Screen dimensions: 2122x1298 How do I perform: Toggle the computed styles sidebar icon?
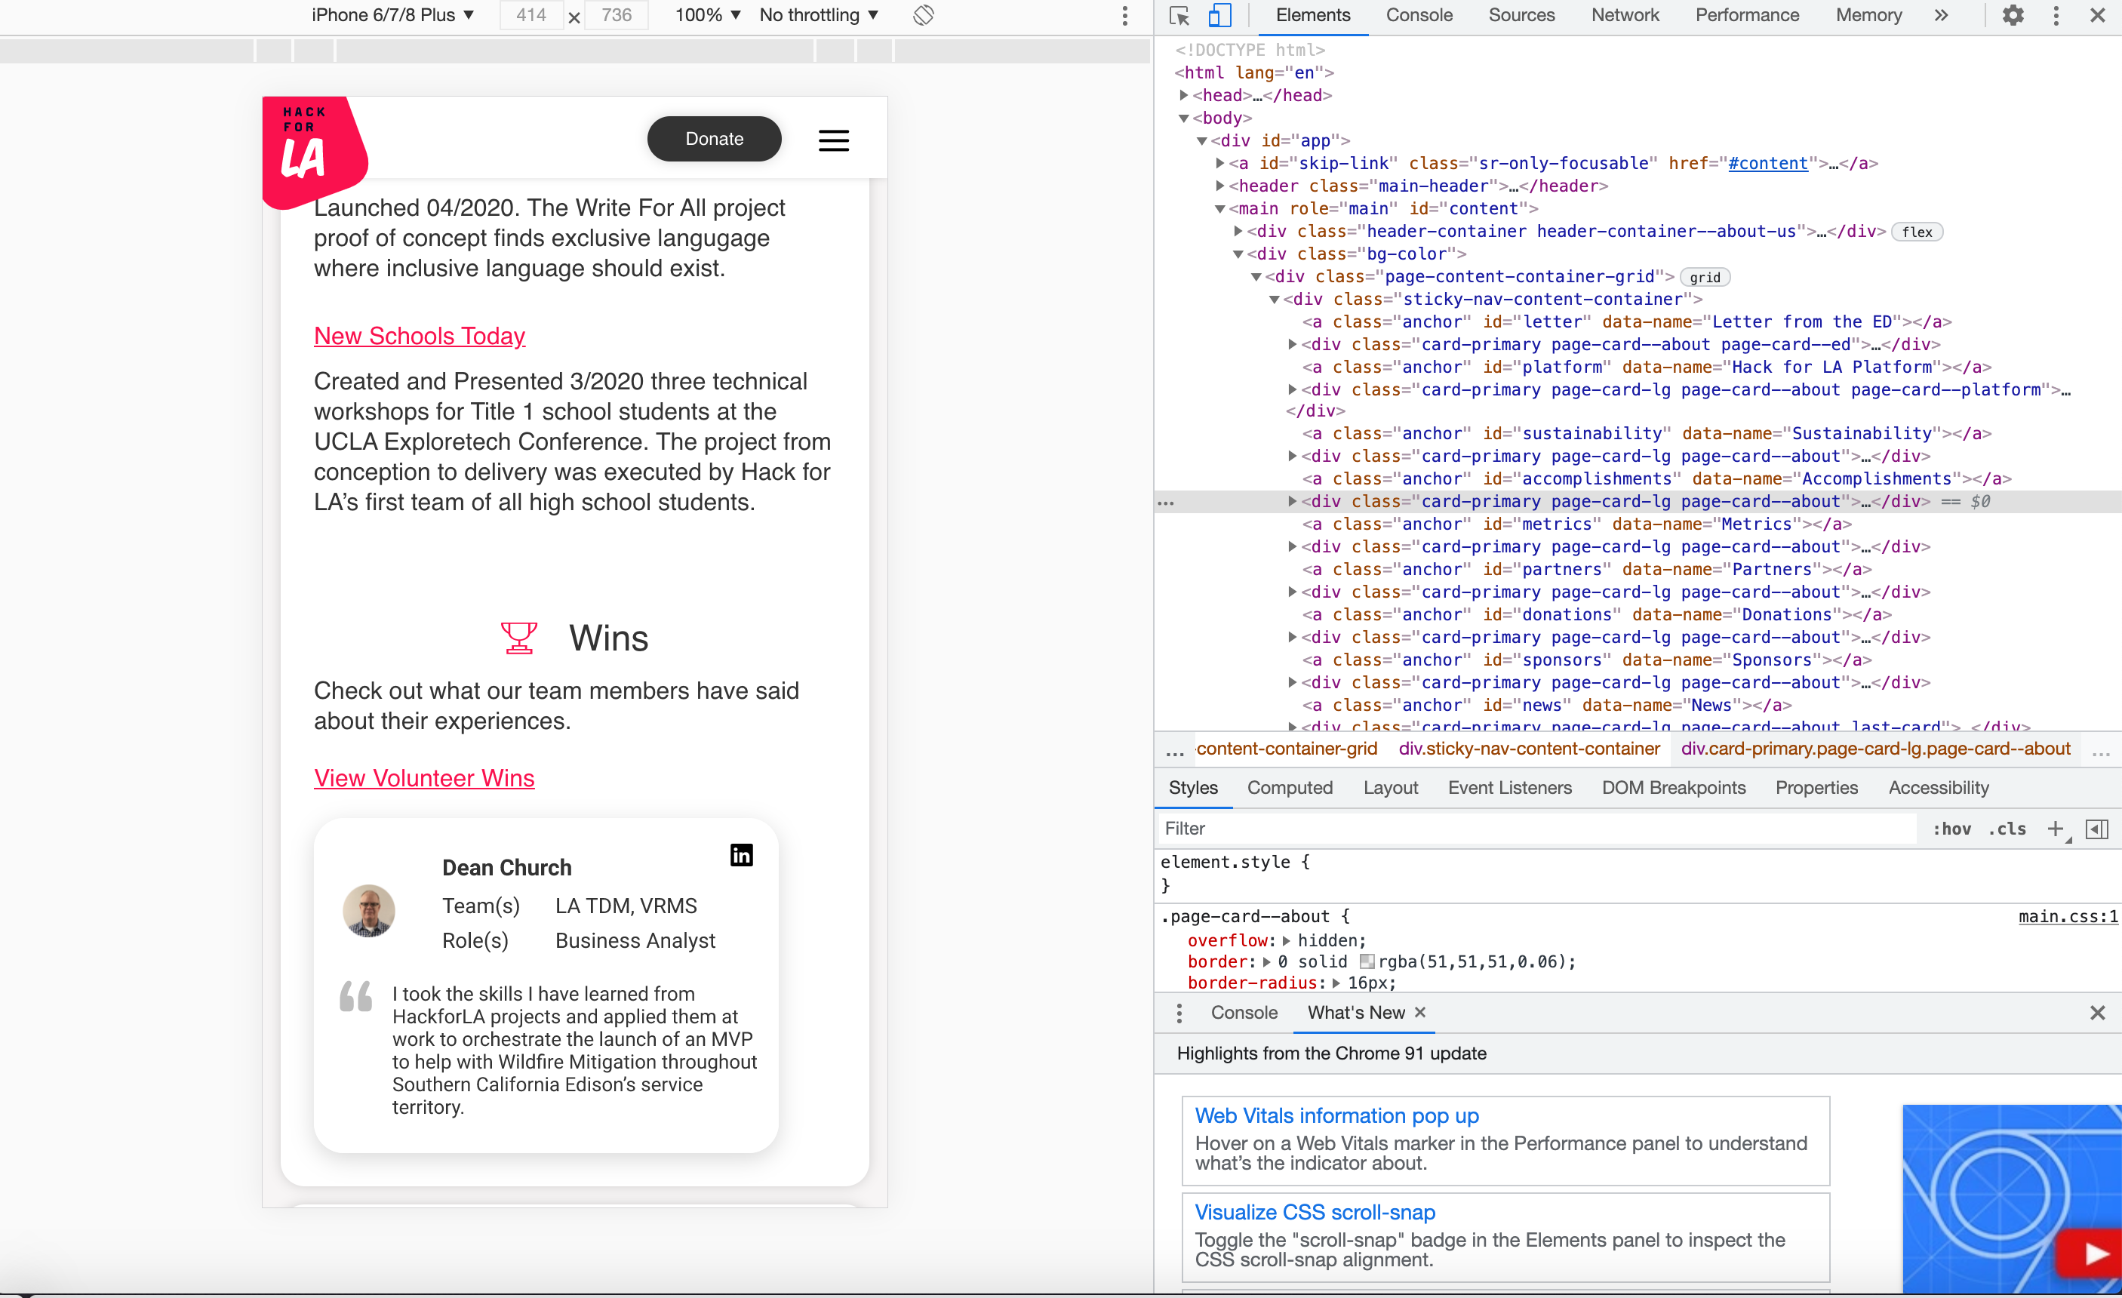point(2096,829)
